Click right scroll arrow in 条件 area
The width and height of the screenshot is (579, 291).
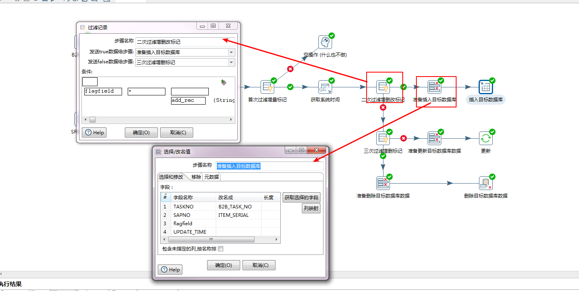(231, 120)
